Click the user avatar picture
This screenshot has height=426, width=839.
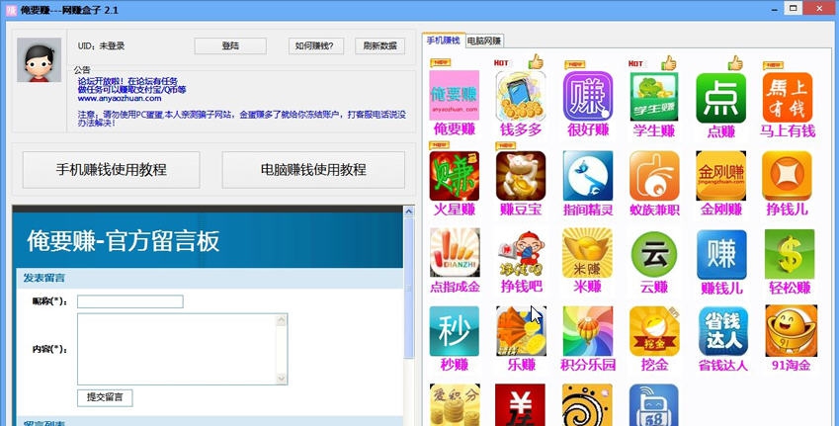(x=39, y=60)
